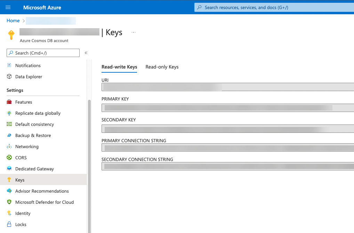354x233 pixels.
Task: Open the Azure portal hamburger menu
Action: [x=8, y=7]
